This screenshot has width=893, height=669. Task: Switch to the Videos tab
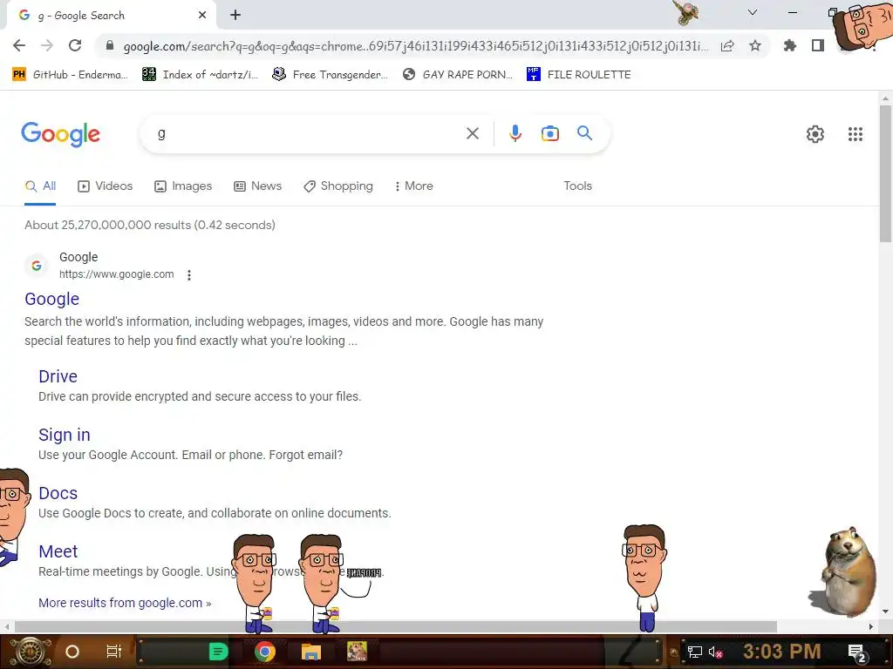click(106, 186)
